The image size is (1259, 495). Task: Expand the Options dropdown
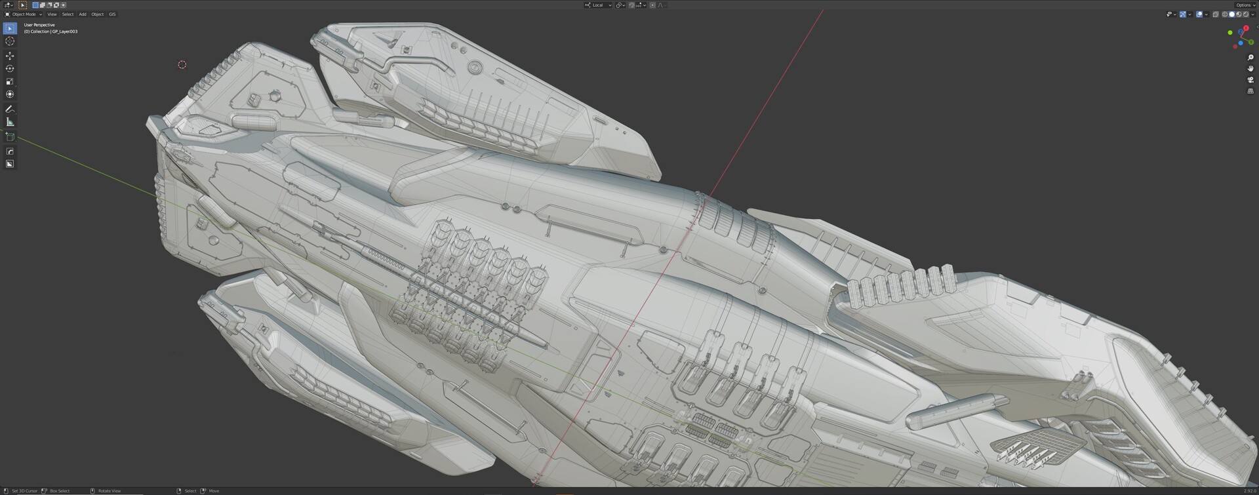coord(1245,5)
